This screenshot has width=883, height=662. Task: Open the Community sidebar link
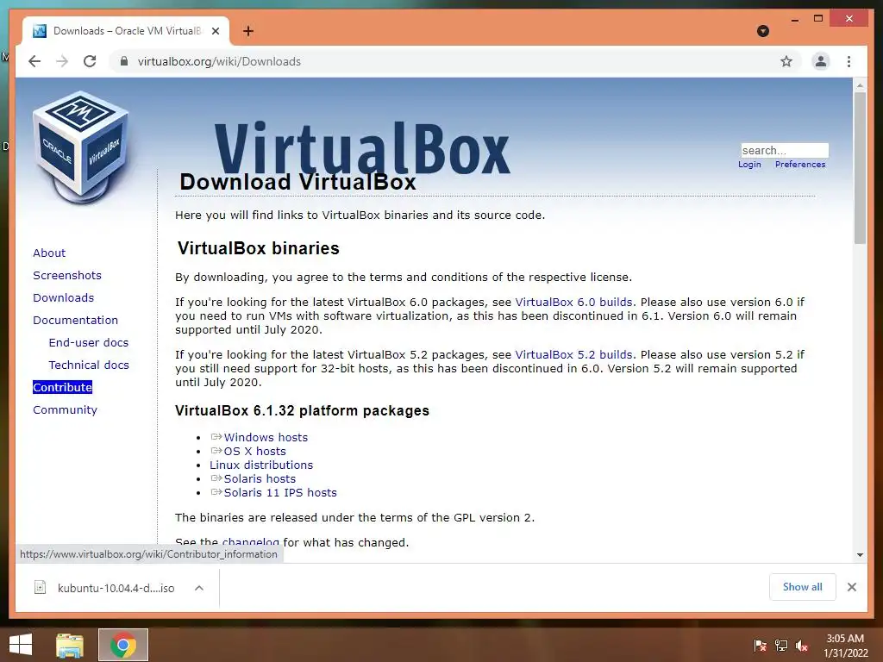click(65, 409)
